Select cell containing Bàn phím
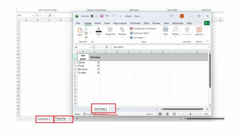This screenshot has height=135, width=240. [83, 69]
